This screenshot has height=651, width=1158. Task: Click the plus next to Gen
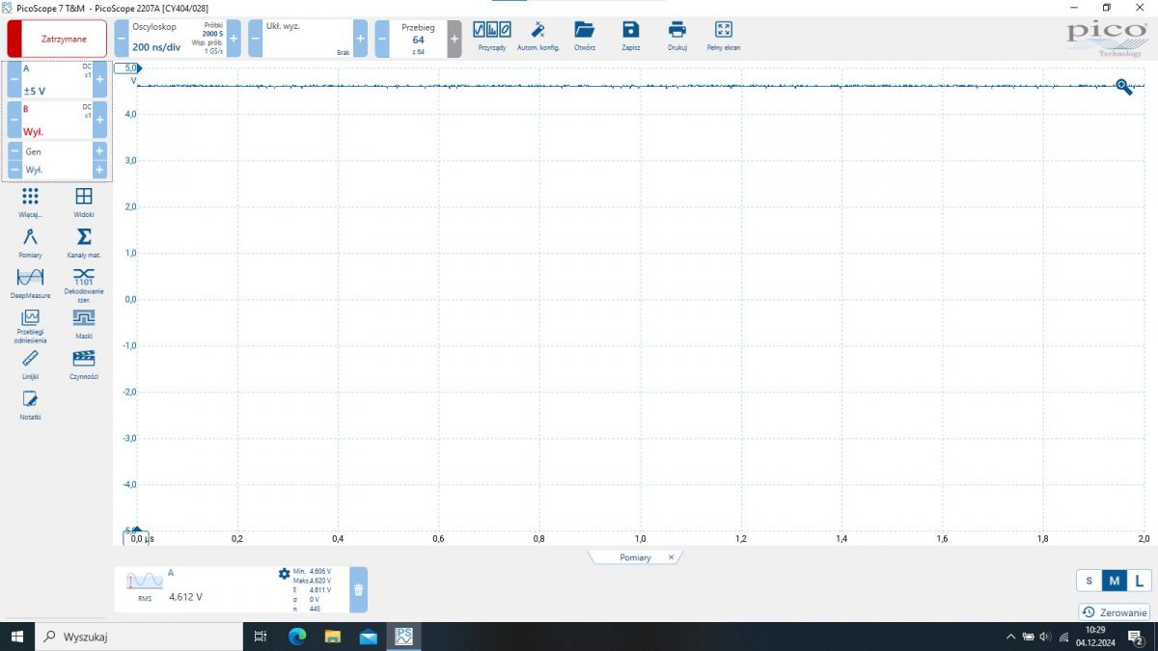pos(99,151)
